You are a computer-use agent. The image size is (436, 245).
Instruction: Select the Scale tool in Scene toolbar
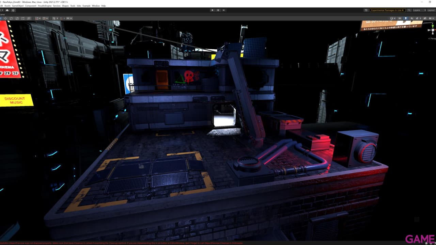[x=17, y=18]
